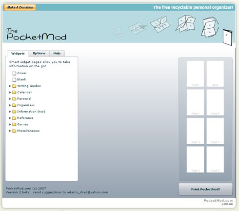Click the adams_chad@yahoo.com email text

click(x=88, y=192)
